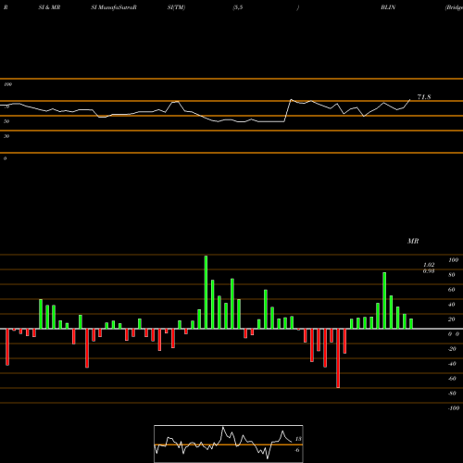Image resolution: width=463 pixels, height=463 pixels.
Task: Click the MR indicator title
Action: coord(413,241)
